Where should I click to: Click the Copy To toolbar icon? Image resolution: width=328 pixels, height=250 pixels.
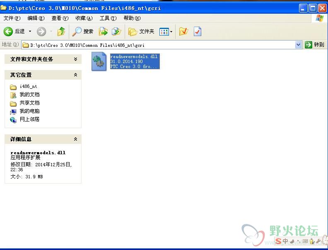click(x=116, y=32)
